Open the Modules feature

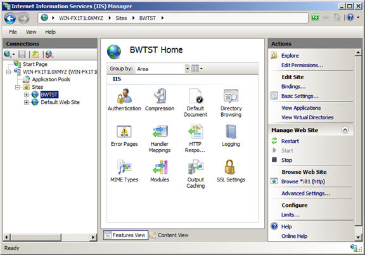pos(160,171)
